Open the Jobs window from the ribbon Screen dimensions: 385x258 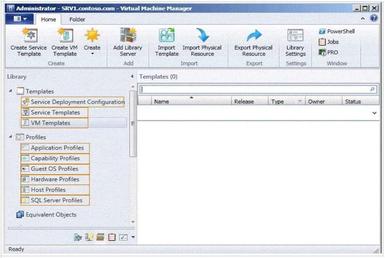point(329,42)
